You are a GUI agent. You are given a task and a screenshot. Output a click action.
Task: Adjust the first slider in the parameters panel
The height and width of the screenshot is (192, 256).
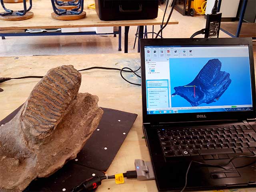159,96
